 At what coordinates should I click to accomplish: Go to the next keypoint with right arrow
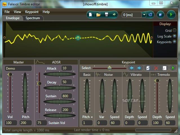(139, 68)
